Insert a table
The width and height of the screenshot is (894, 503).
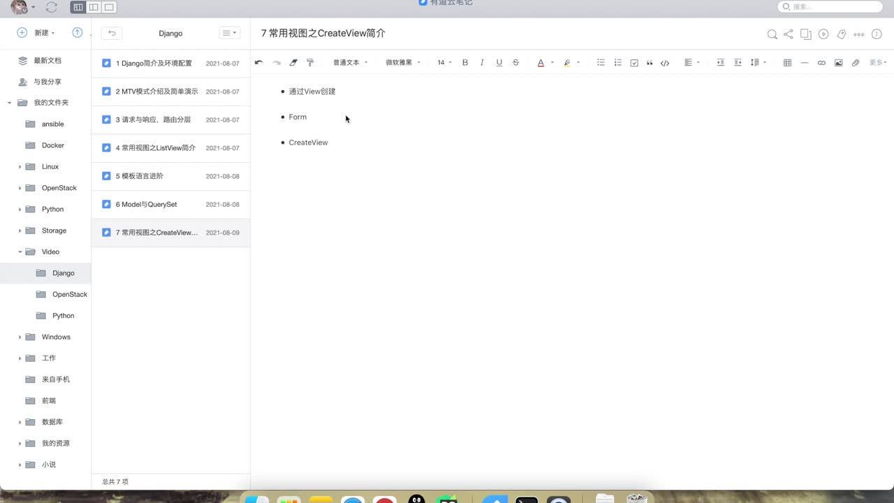tap(787, 63)
